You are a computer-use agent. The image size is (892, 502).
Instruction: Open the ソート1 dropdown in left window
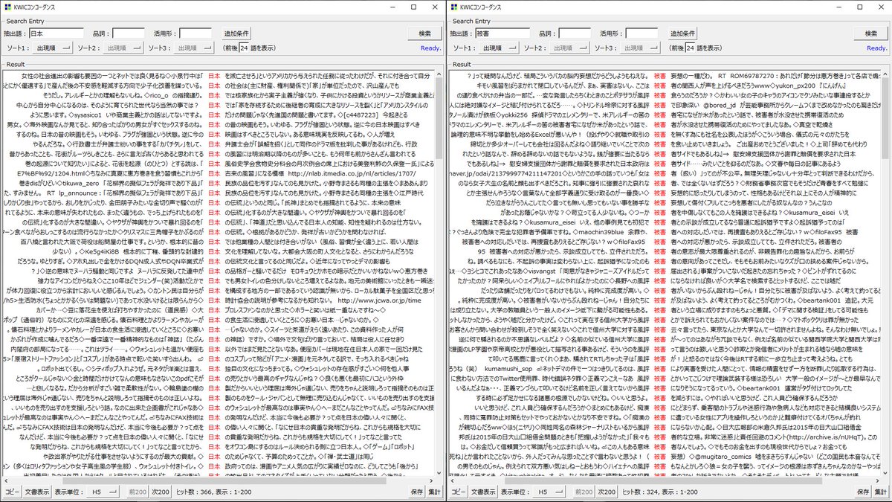[52, 48]
